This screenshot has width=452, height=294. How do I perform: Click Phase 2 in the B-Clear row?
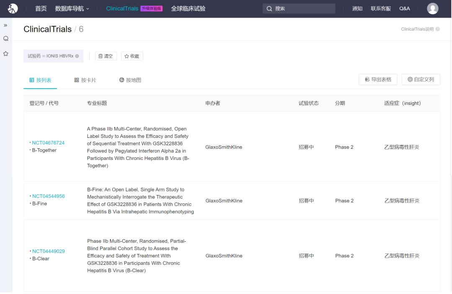[344, 256]
